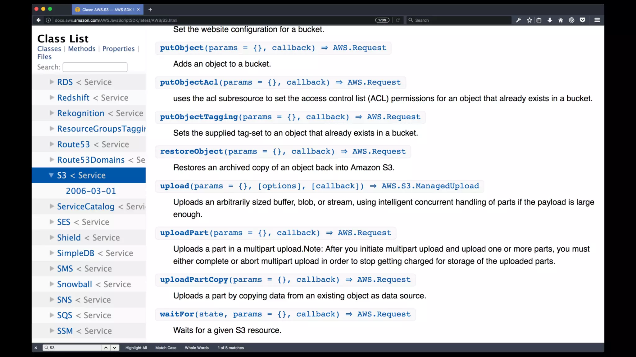Expand the SES tree arrow
This screenshot has height=357, width=636.
[52, 222]
